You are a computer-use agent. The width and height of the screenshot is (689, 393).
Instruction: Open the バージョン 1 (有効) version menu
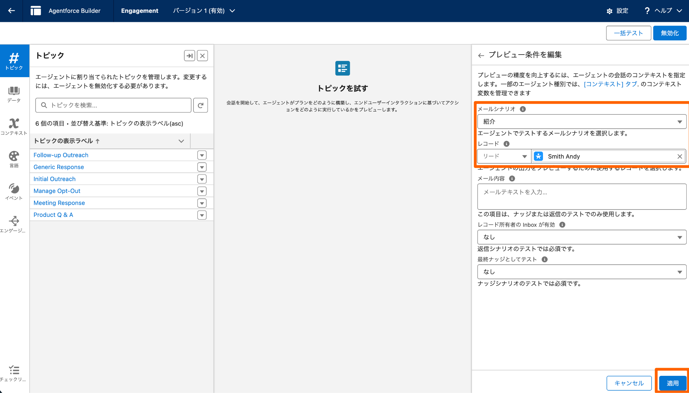(204, 11)
